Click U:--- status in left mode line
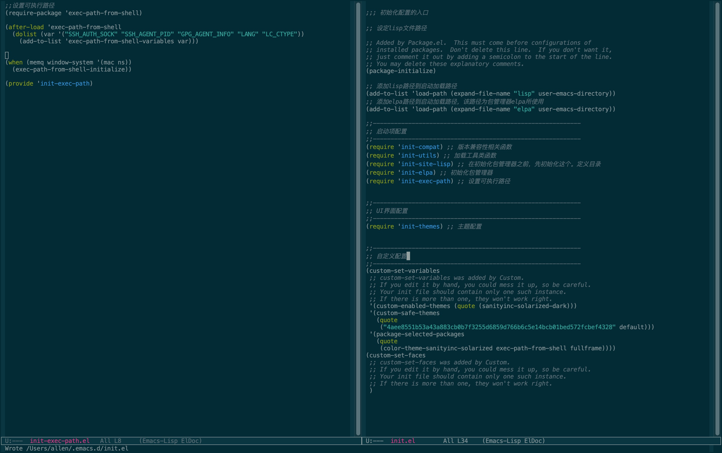Screen dimensions: 722x453 14,441
